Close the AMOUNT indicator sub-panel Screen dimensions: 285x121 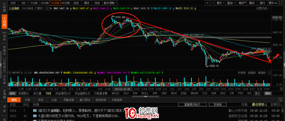coord(269,73)
